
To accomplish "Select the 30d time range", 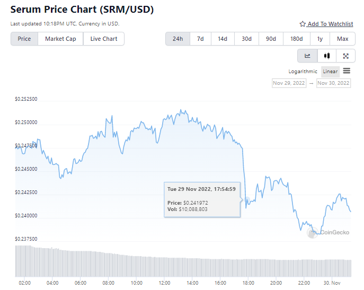I will pos(247,39).
